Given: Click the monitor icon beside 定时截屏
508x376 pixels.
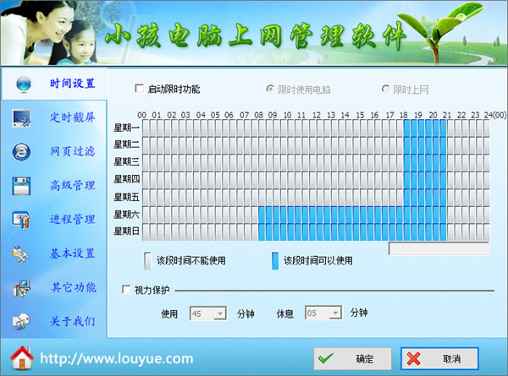Looking at the screenshot, I should pos(21,118).
